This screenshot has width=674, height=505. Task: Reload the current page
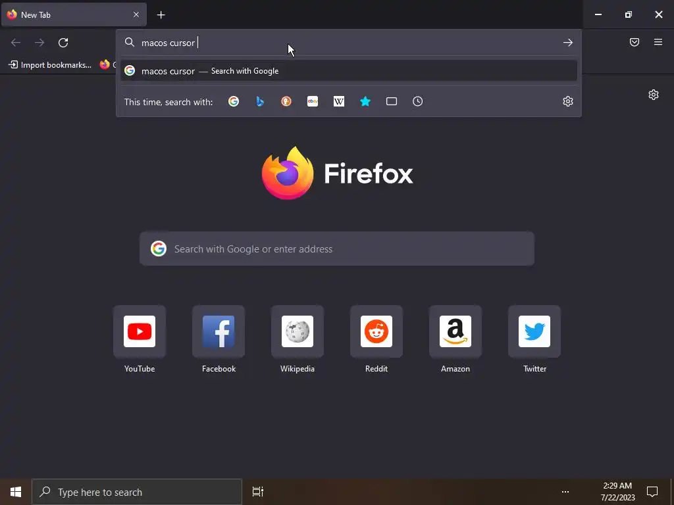(63, 43)
